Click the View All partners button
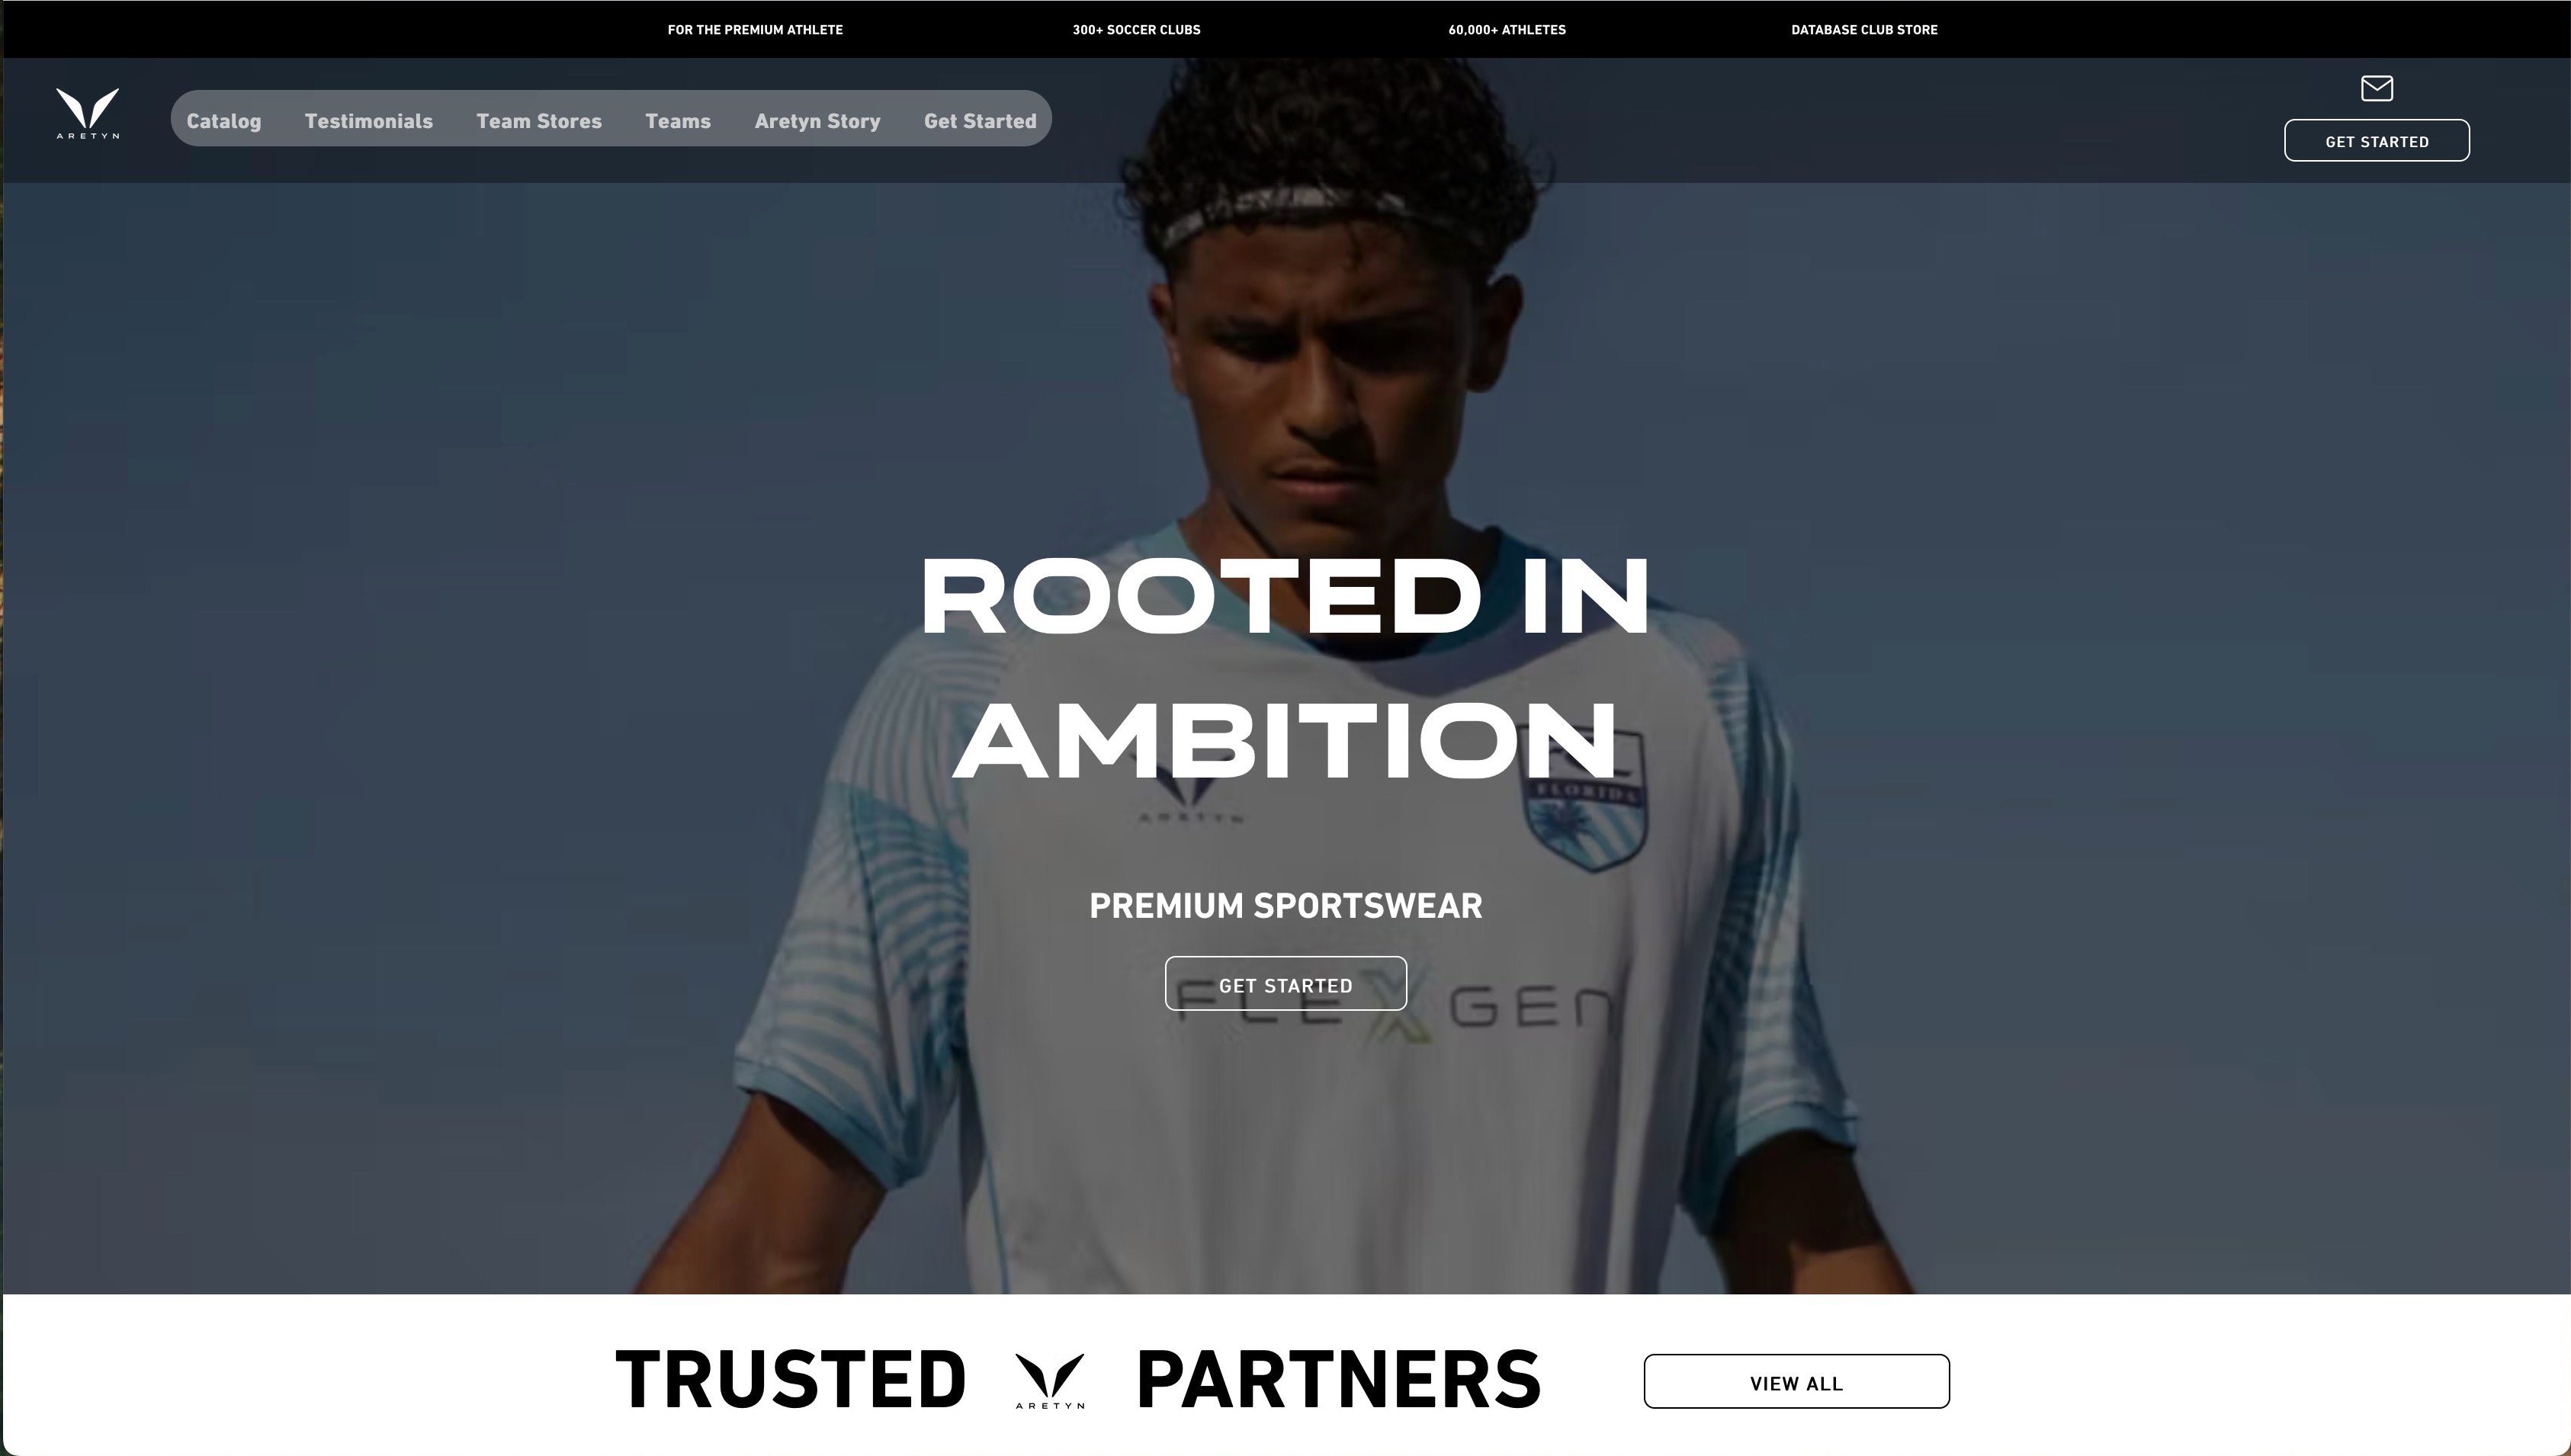Image resolution: width=2571 pixels, height=1456 pixels. point(1796,1382)
